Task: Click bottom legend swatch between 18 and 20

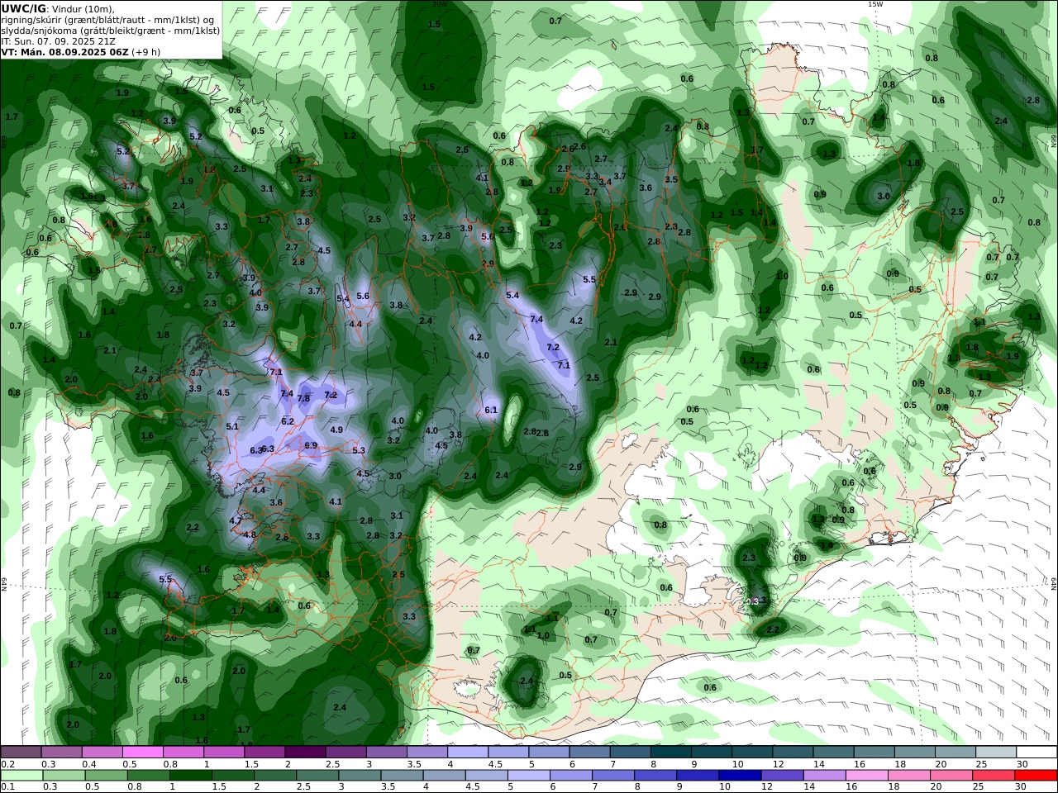Action: pyautogui.click(x=908, y=775)
